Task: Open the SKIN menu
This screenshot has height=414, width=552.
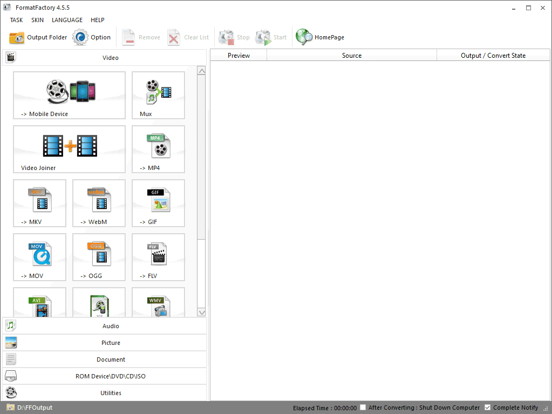Action: 38,20
